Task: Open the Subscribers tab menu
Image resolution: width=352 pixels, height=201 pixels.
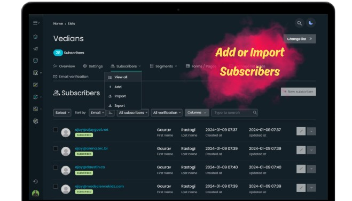Action: click(126, 66)
